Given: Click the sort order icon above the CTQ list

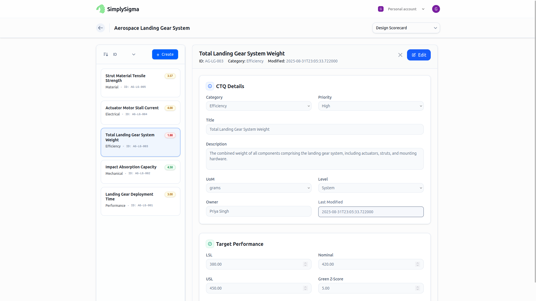Looking at the screenshot, I should click(x=106, y=54).
